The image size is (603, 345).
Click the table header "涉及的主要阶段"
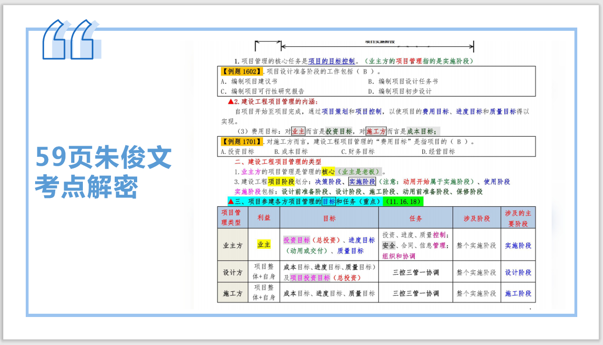(x=518, y=218)
